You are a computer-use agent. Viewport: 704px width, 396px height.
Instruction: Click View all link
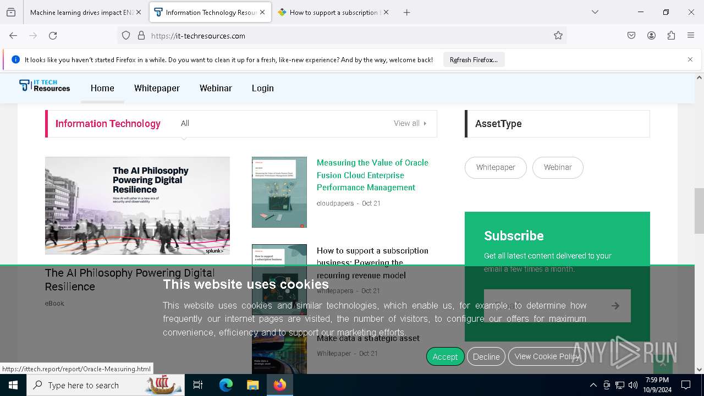click(x=410, y=123)
